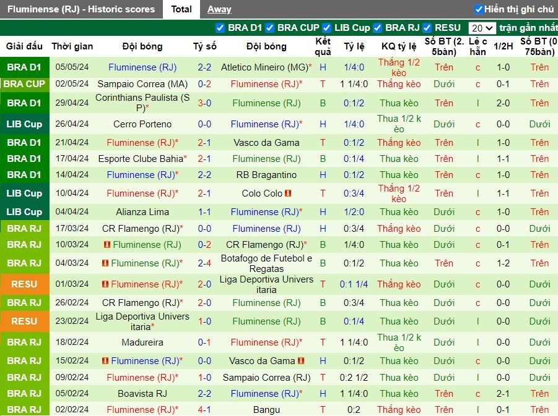
Task: Click the 3-0 Corinthians score
Action: [x=204, y=103]
